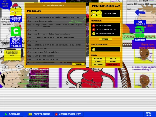Click the 'Change your display name here!' hint
Viewport: 156px width, 117px height.
76,22
